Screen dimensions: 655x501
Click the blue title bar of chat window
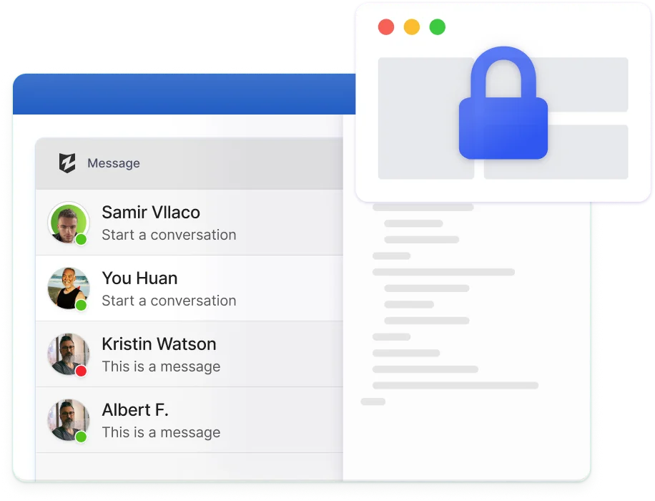184,94
